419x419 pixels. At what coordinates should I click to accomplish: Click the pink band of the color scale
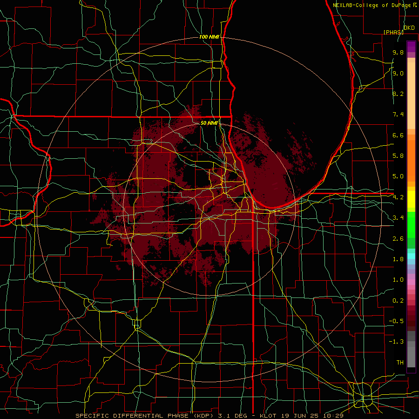pos(411,282)
